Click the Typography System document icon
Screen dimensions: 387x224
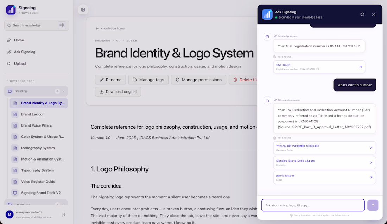tap(15, 170)
